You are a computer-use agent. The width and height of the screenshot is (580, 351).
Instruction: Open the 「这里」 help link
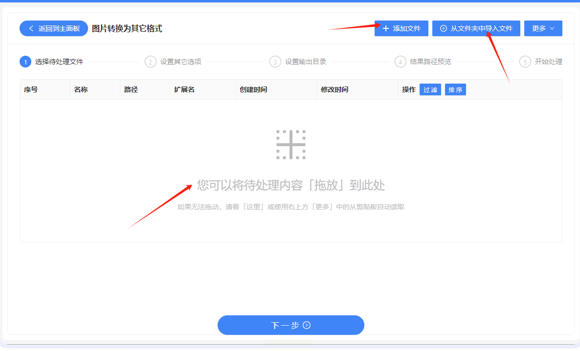click(253, 207)
